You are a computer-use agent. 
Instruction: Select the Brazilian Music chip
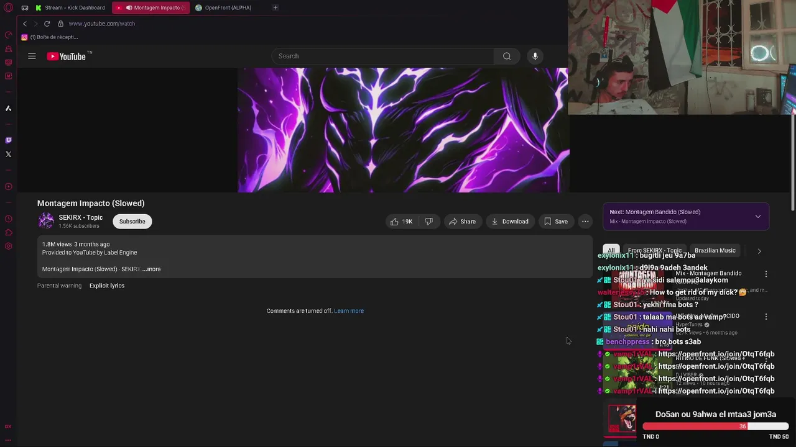pyautogui.click(x=715, y=251)
